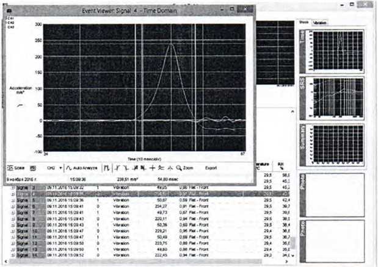Click the 238,51 m/s² peak value readout
The height and width of the screenshot is (267, 378).
coord(128,179)
